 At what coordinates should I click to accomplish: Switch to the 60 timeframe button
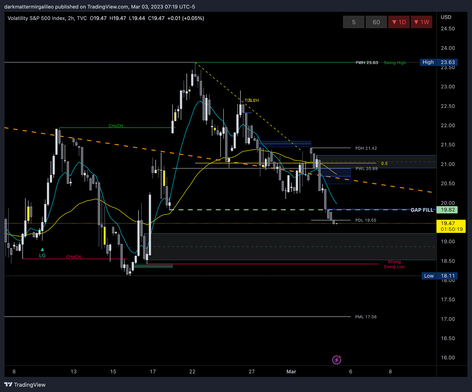click(376, 22)
